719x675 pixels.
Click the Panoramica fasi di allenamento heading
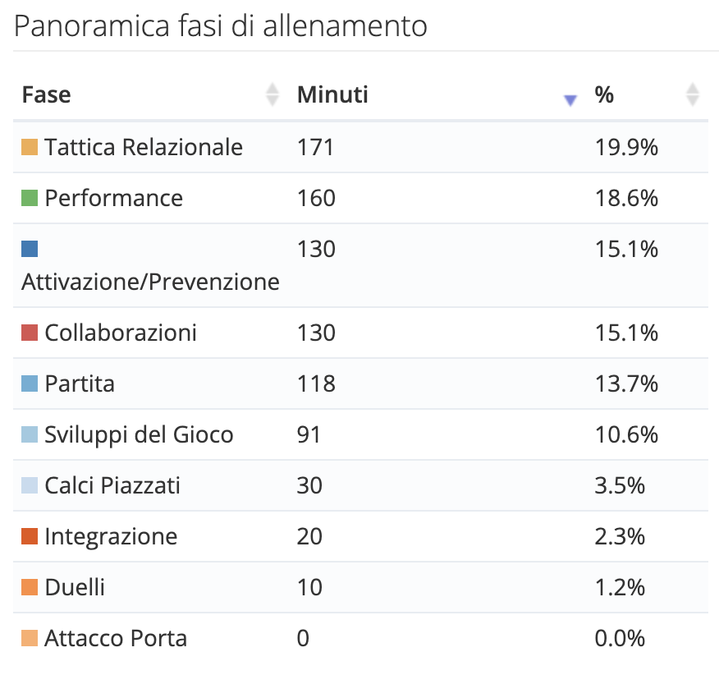(x=221, y=26)
